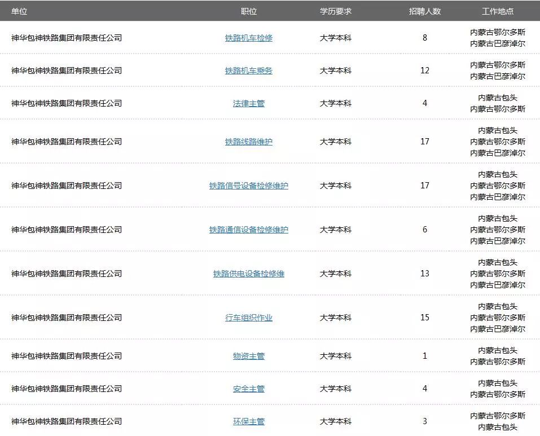The width and height of the screenshot is (540, 436).
Task: Click 大学本科 in the 物资主管 row
Action: (x=335, y=356)
